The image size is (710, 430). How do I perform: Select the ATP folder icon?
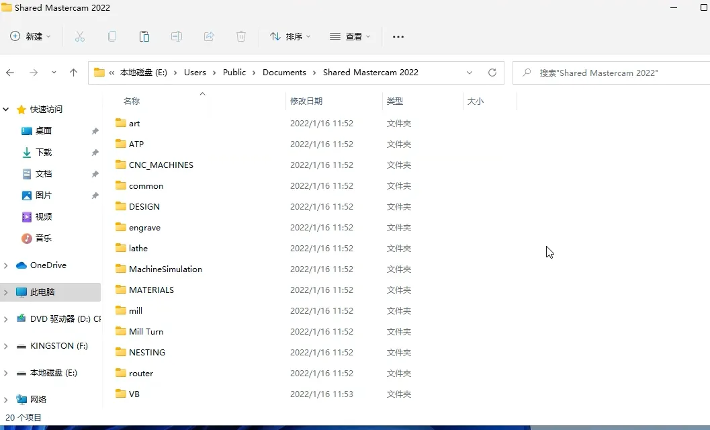(120, 144)
